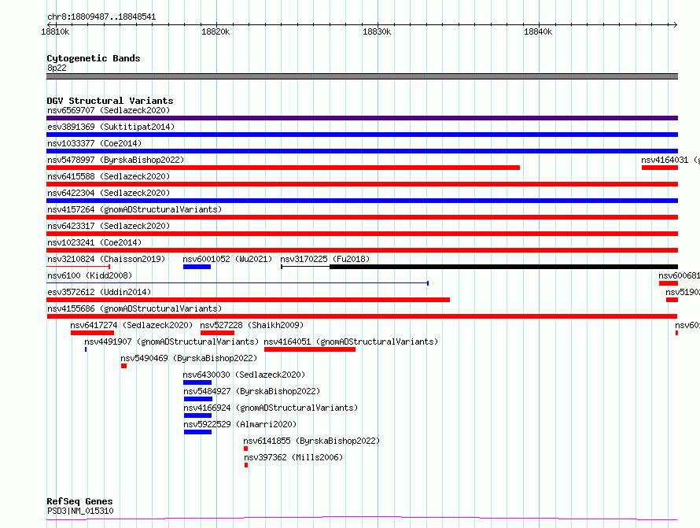Click the chr8:18809487..18848541 coordinates label
The width and height of the screenshot is (700, 528).
[x=101, y=17]
